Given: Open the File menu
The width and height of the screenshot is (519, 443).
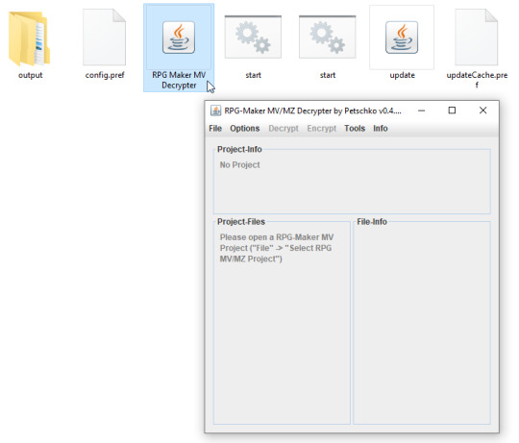Looking at the screenshot, I should [215, 129].
